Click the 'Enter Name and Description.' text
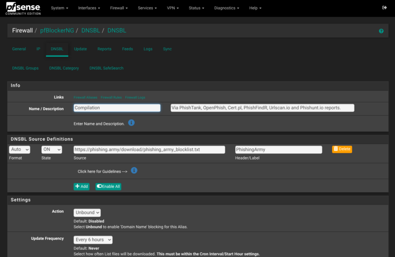 tap(99, 124)
